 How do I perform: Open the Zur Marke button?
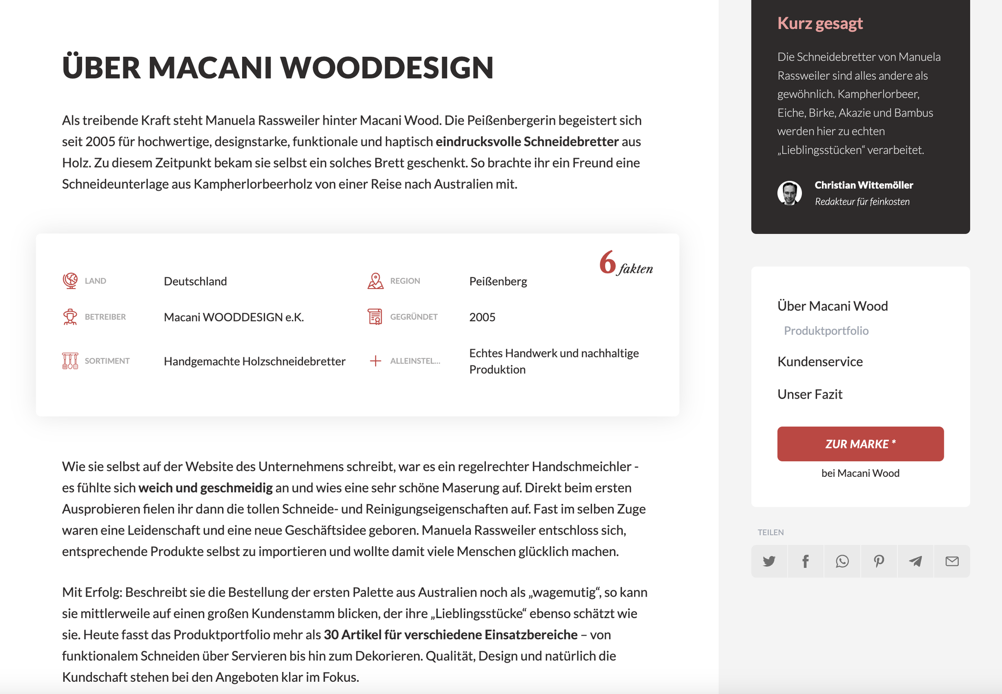861,444
